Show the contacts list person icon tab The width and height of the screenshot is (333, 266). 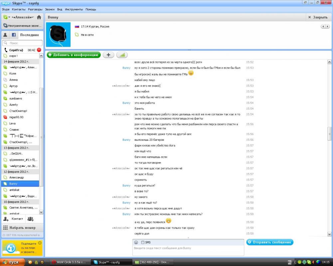tap(5, 35)
